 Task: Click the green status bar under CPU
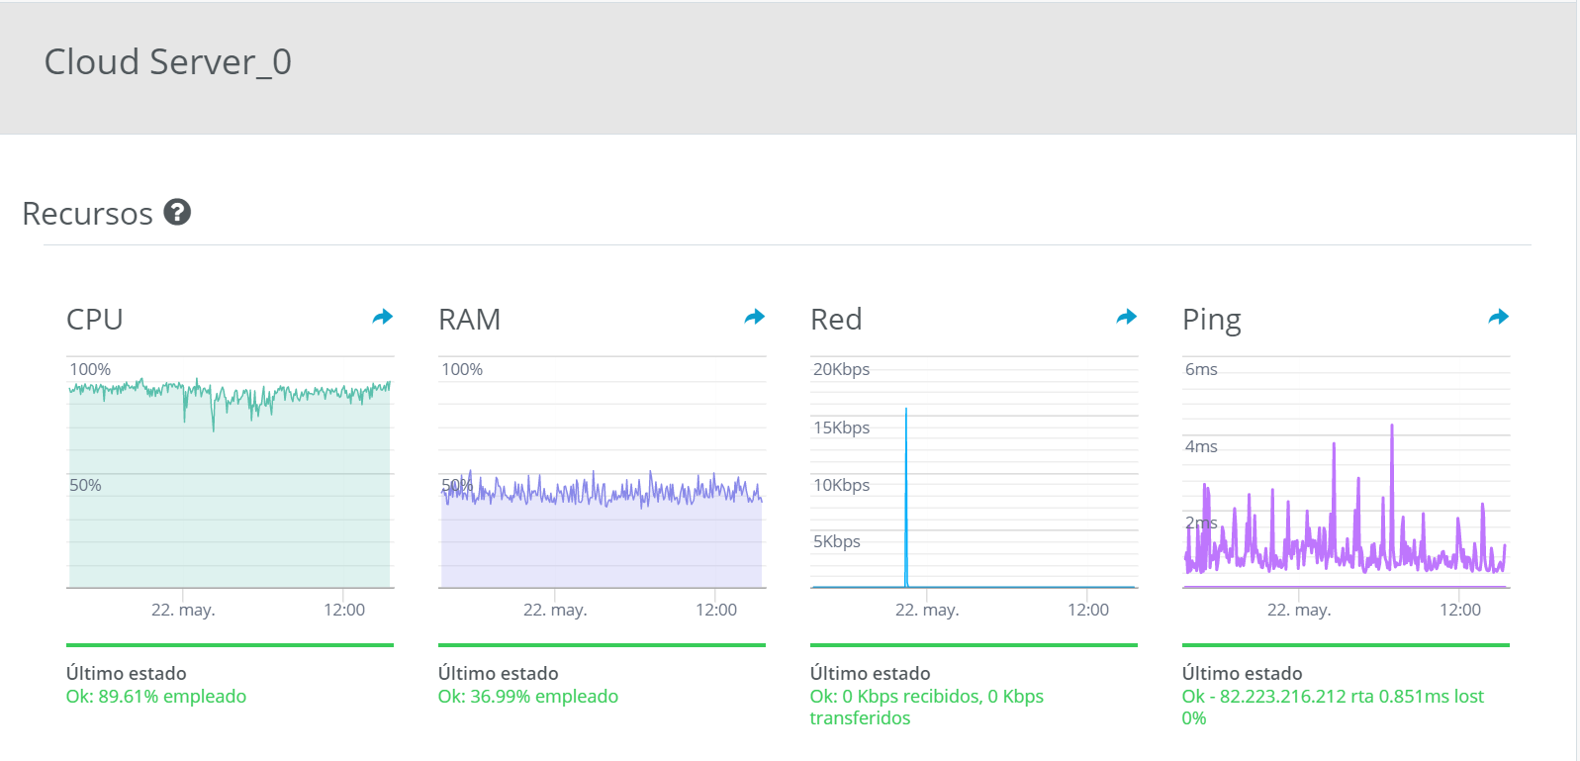click(x=230, y=645)
